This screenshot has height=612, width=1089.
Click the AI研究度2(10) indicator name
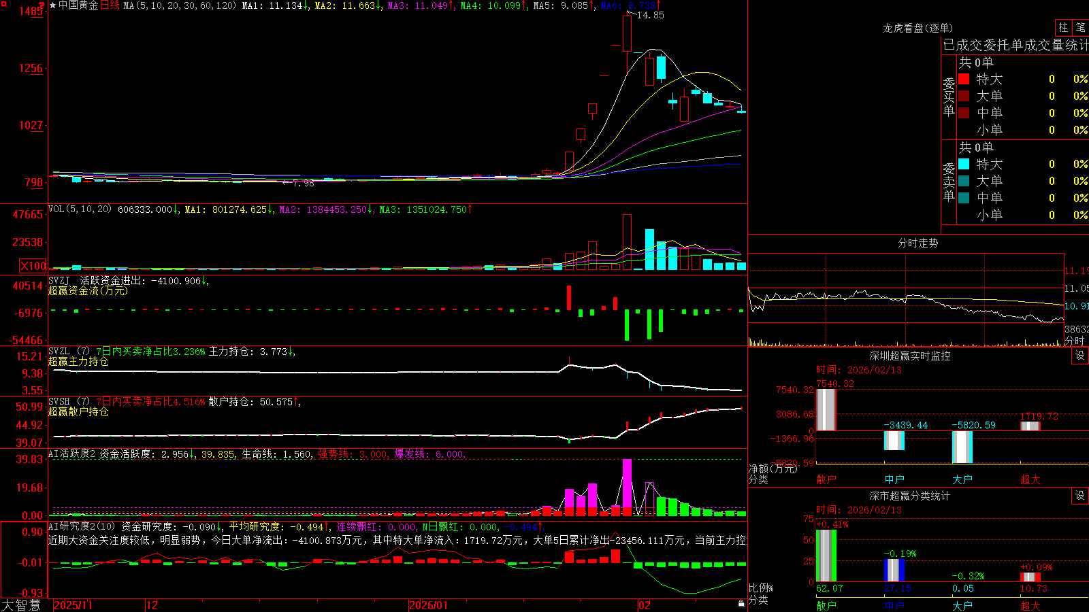point(82,526)
